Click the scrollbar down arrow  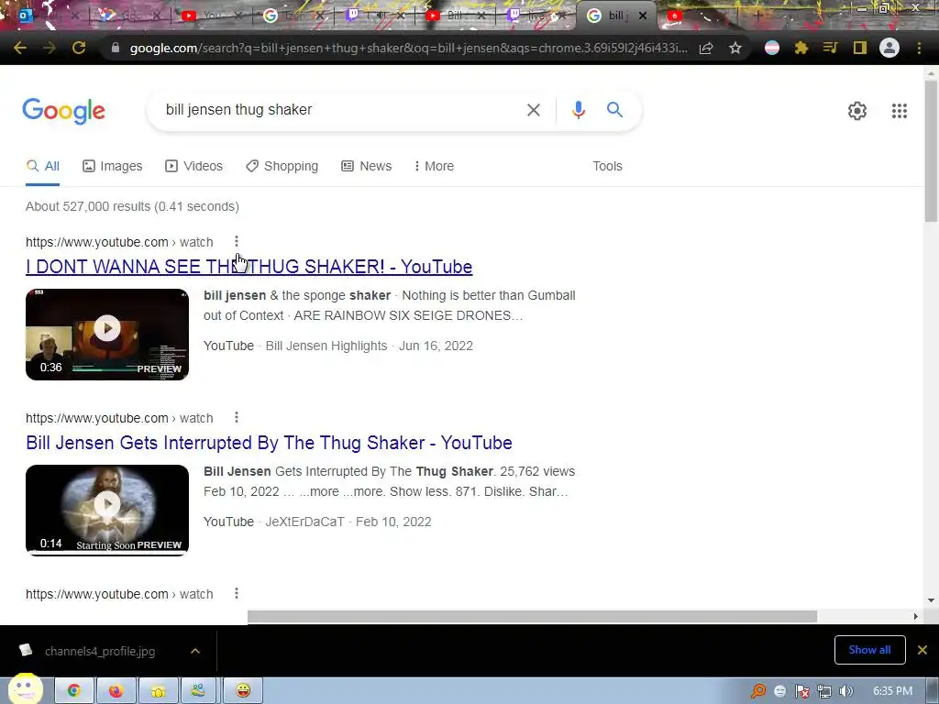click(931, 600)
